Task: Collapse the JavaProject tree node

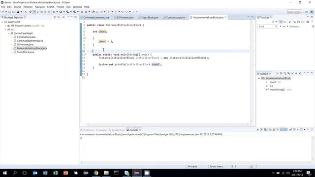Action: (2, 22)
